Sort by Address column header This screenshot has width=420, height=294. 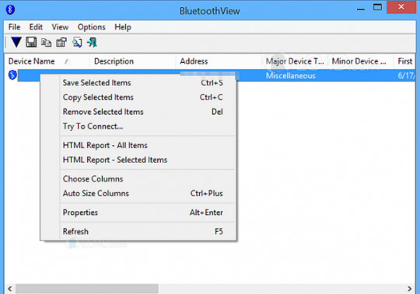coord(219,61)
